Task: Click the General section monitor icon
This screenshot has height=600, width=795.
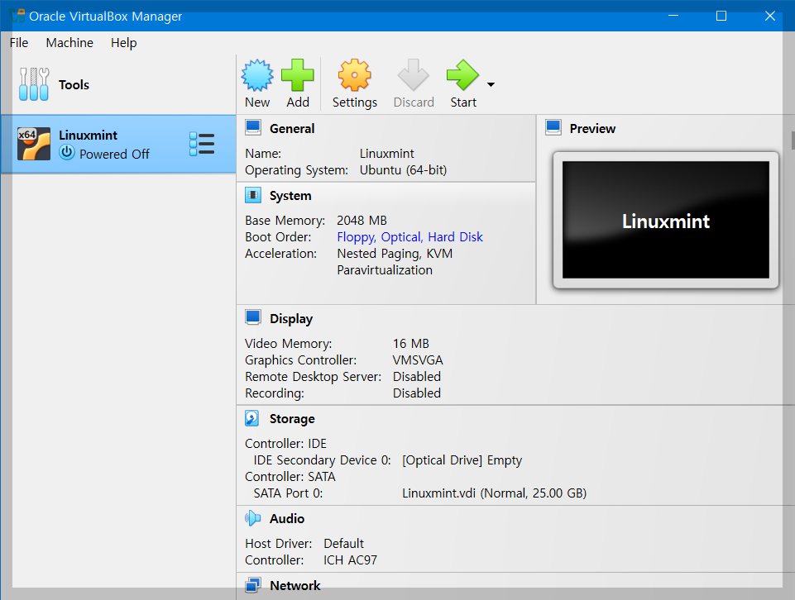Action: [253, 127]
